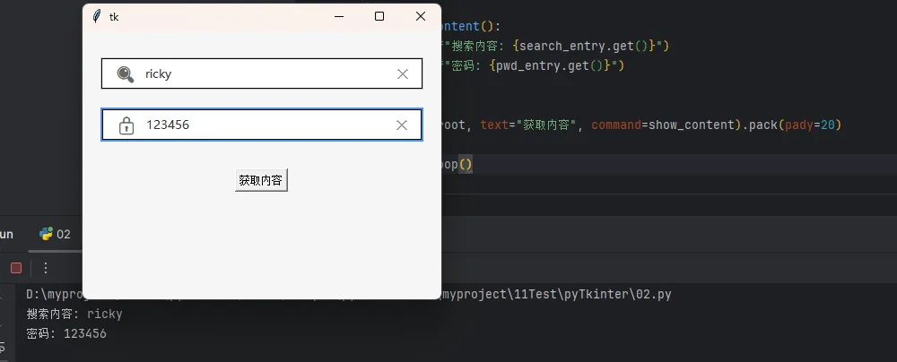Minimize the tk window
Image resolution: width=897 pixels, height=362 pixels.
point(338,16)
